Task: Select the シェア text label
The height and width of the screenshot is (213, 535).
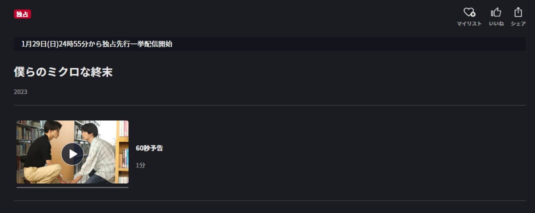Action: (518, 23)
